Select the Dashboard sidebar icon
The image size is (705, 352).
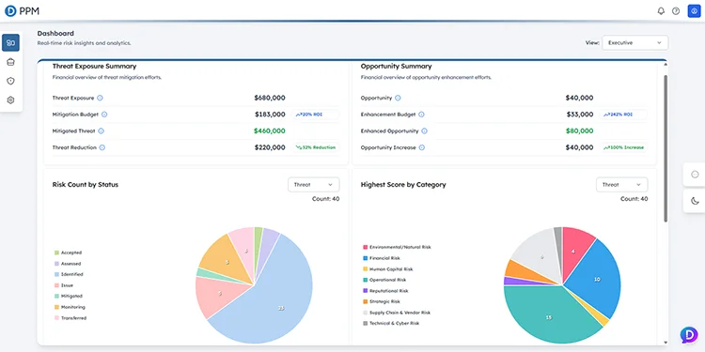click(10, 42)
